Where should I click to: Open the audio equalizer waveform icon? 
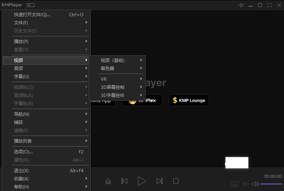click(x=246, y=184)
